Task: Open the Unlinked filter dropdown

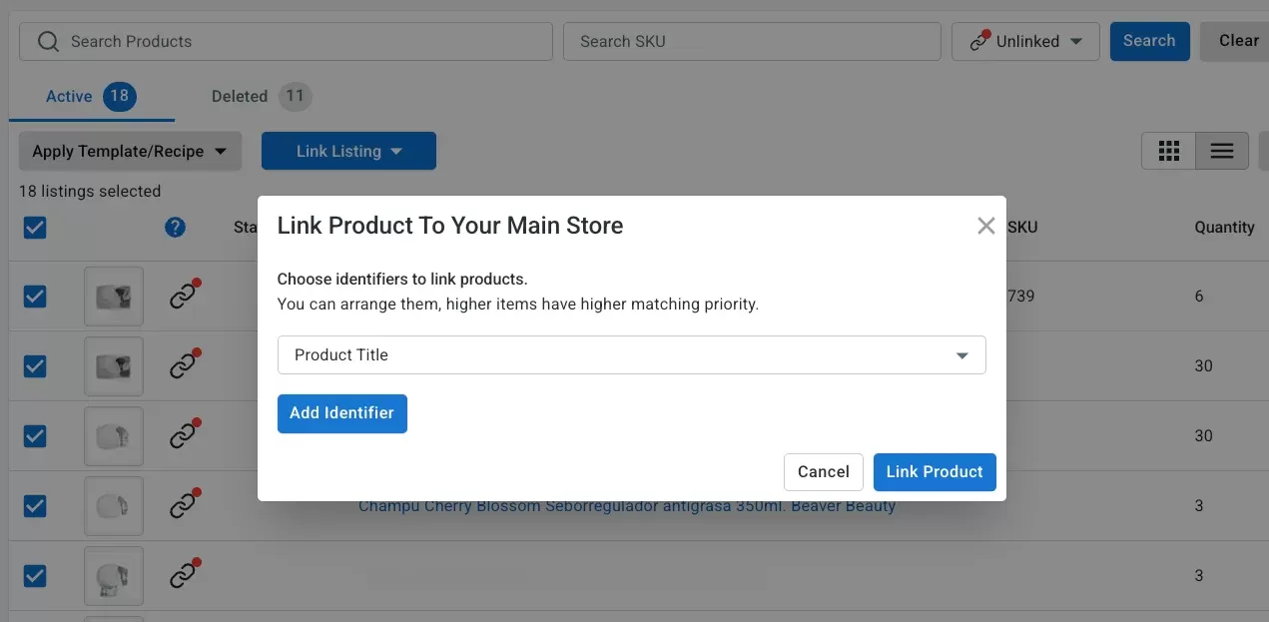Action: point(1025,41)
